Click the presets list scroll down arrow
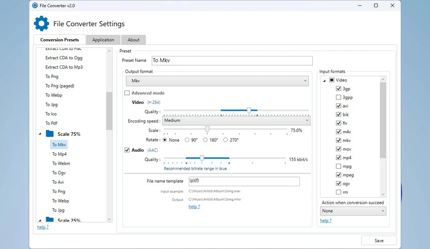 [x=109, y=219]
